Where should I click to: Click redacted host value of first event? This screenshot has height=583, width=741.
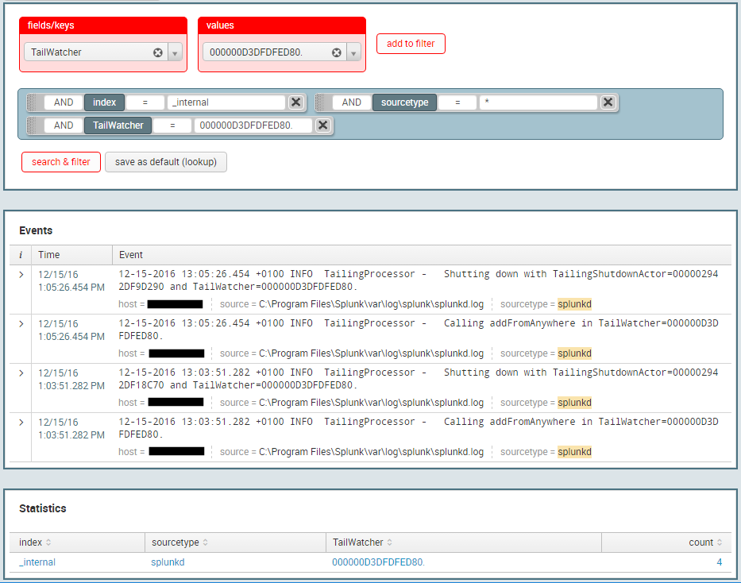tap(175, 304)
